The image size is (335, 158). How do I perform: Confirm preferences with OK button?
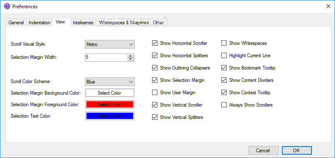pos(297,150)
